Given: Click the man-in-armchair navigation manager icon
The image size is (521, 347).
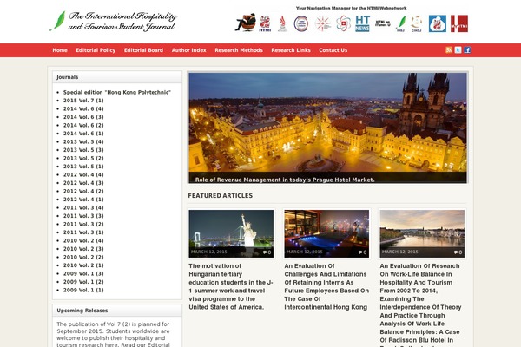Looking at the screenshot, I should [x=246, y=23].
